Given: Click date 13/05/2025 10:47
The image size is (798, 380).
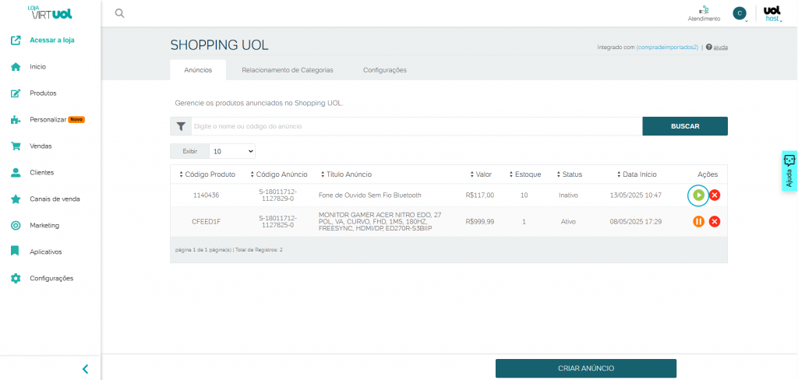Looking at the screenshot, I should [x=636, y=195].
